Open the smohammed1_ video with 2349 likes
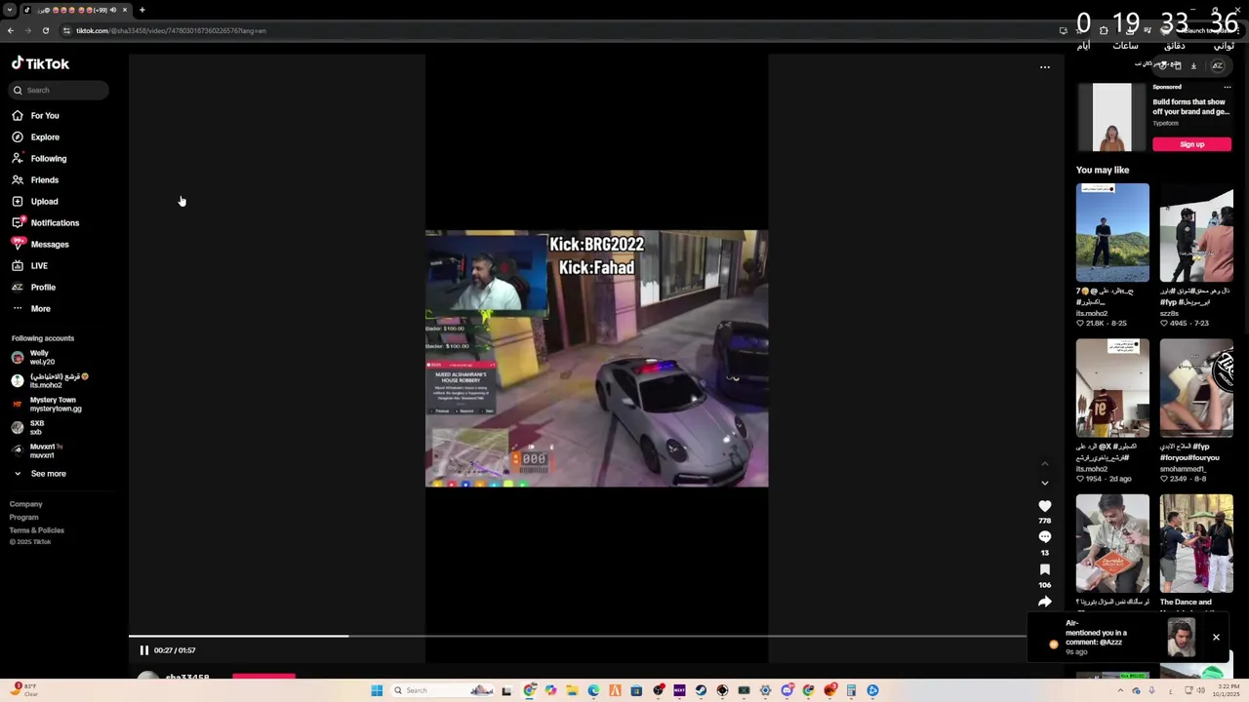 click(1196, 388)
